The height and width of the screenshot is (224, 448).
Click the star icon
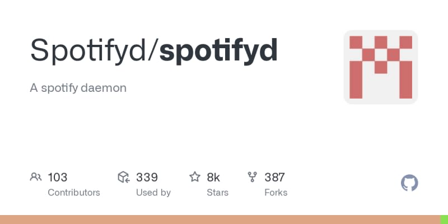(x=195, y=178)
